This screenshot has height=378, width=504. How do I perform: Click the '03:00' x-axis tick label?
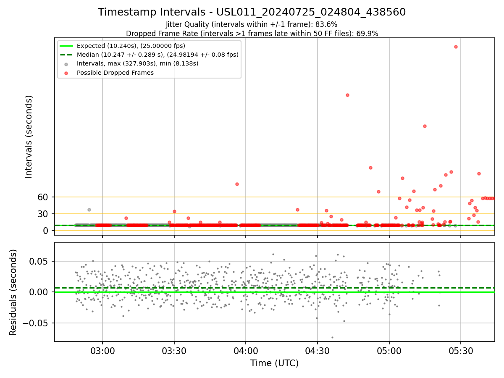(x=102, y=350)
